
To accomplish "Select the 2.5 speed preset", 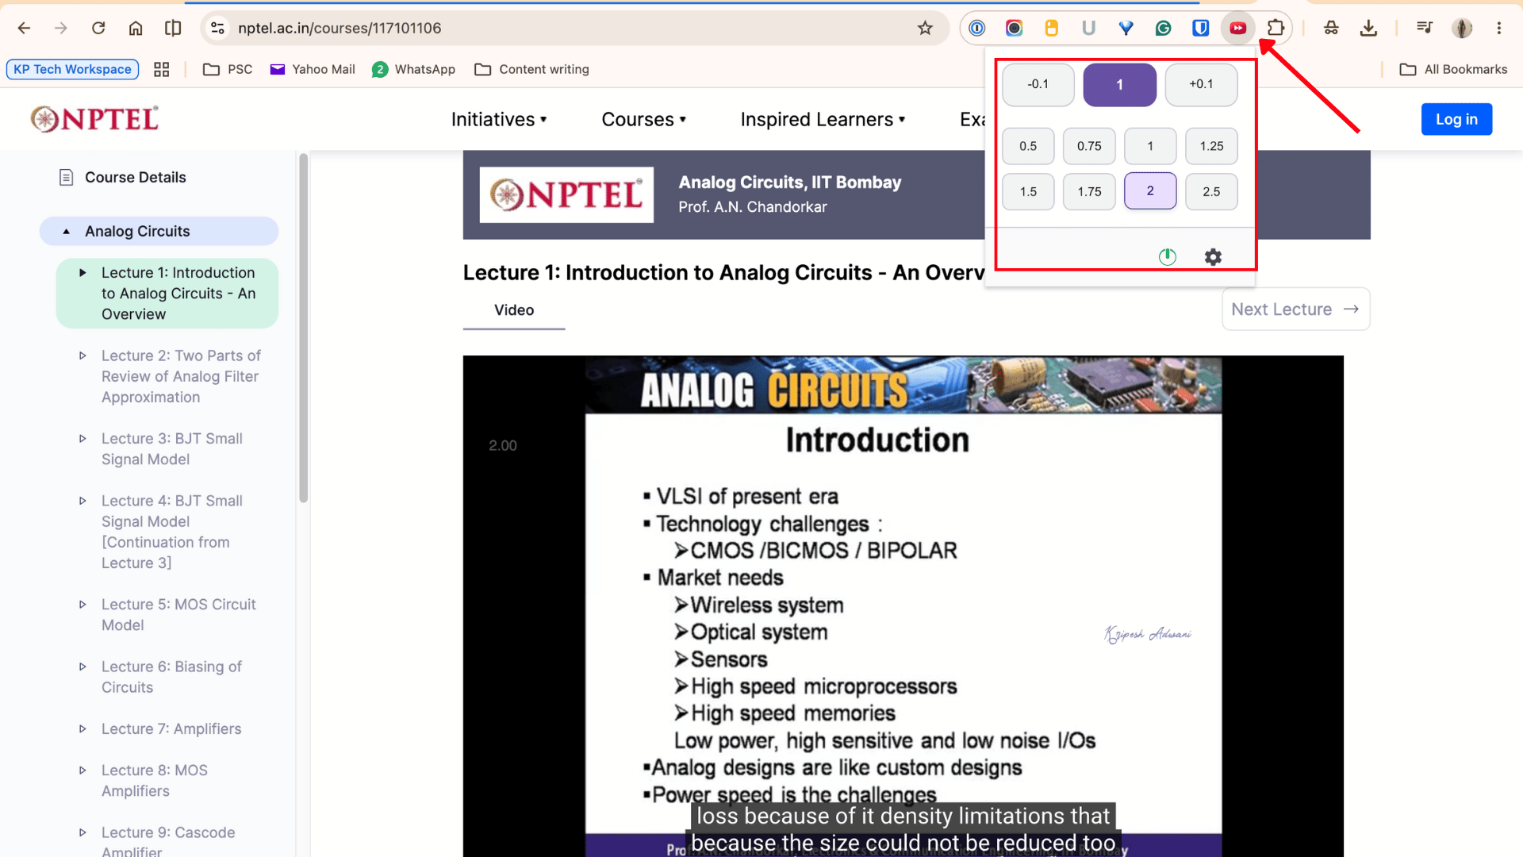I will point(1211,191).
